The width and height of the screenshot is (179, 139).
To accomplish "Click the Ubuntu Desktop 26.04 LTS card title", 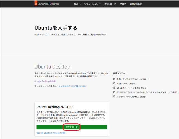I will click(55, 107).
